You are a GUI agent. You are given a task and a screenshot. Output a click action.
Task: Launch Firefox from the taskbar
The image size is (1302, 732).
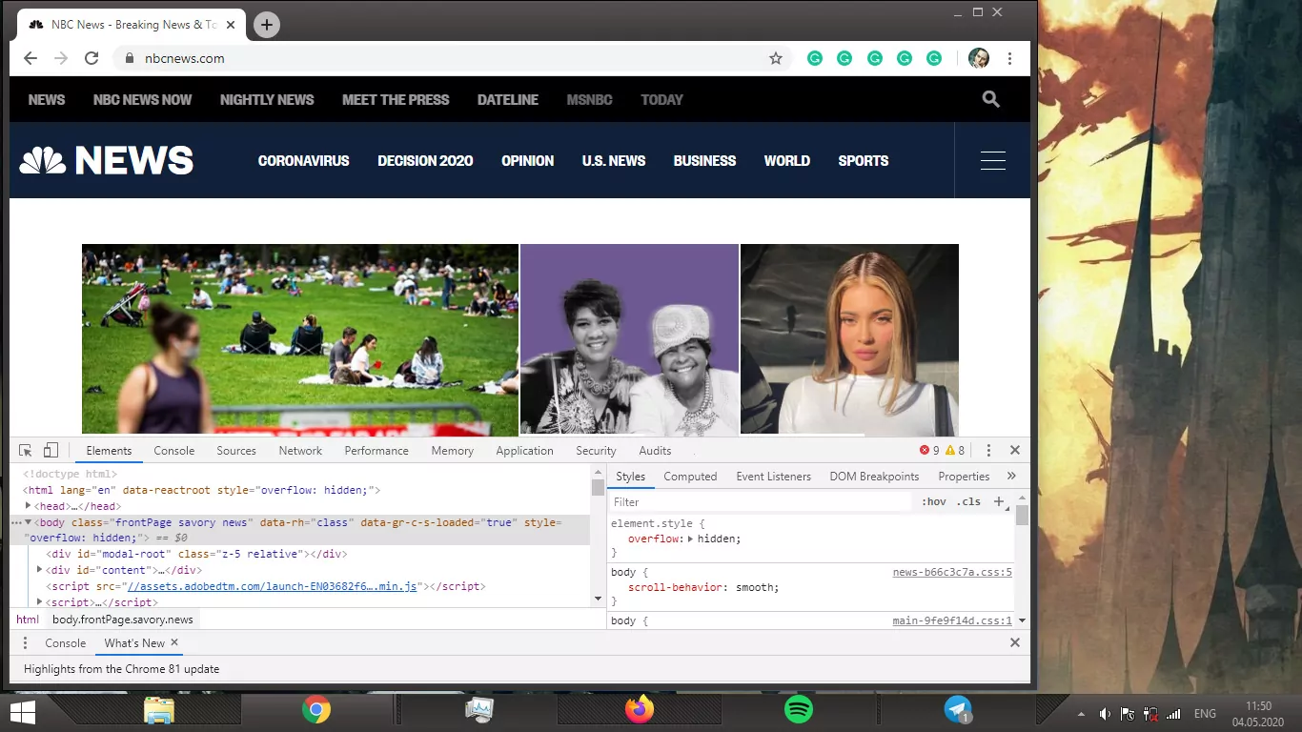tap(640, 710)
